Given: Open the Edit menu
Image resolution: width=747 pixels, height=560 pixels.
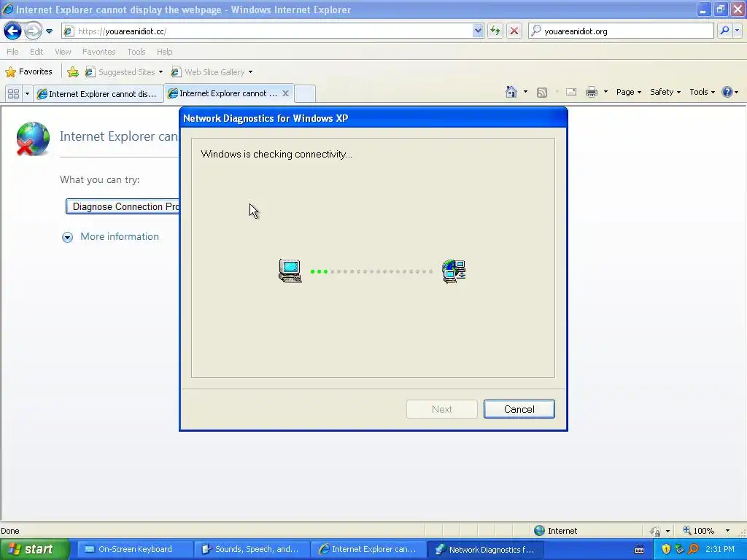Looking at the screenshot, I should [x=36, y=52].
